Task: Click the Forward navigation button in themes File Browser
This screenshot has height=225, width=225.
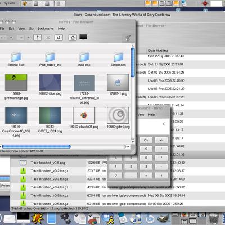Action: tap(20, 38)
